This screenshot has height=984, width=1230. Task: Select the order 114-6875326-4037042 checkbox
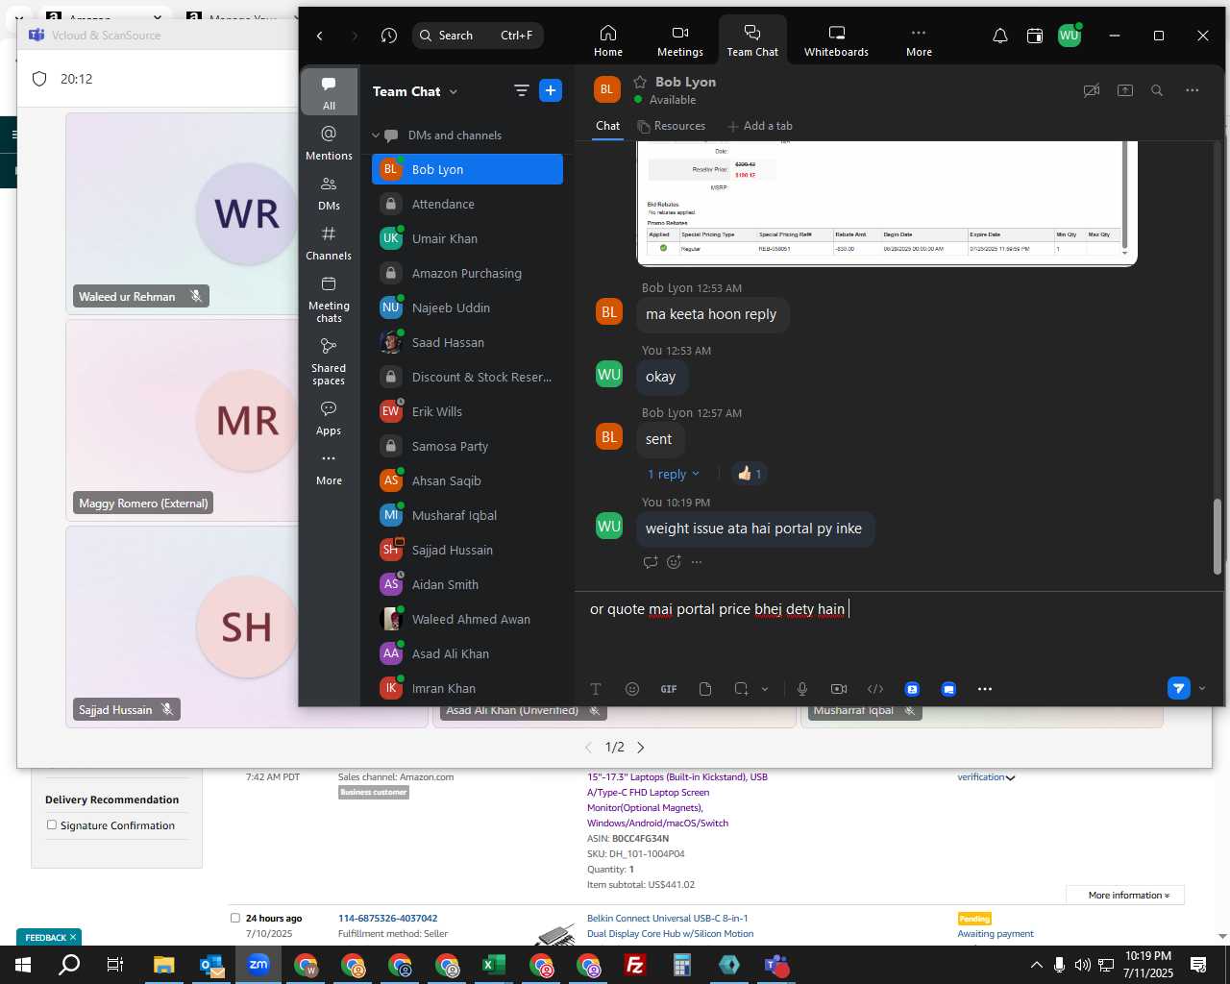point(234,918)
